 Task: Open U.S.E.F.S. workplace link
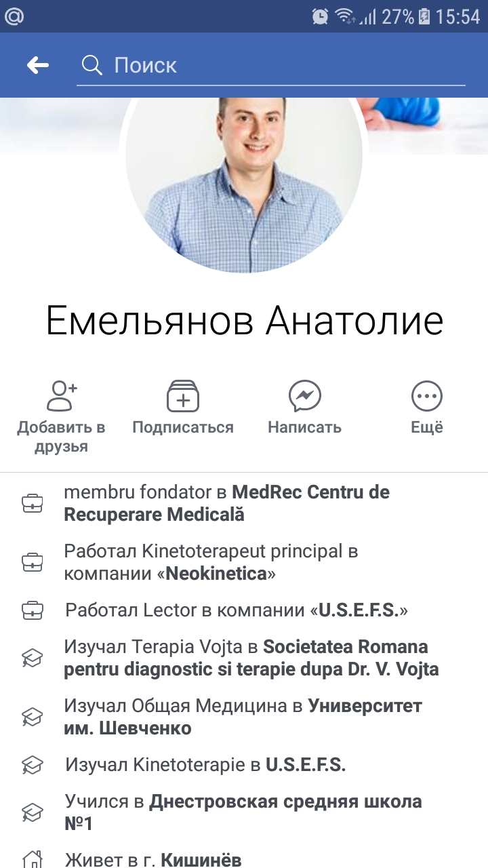(x=358, y=610)
